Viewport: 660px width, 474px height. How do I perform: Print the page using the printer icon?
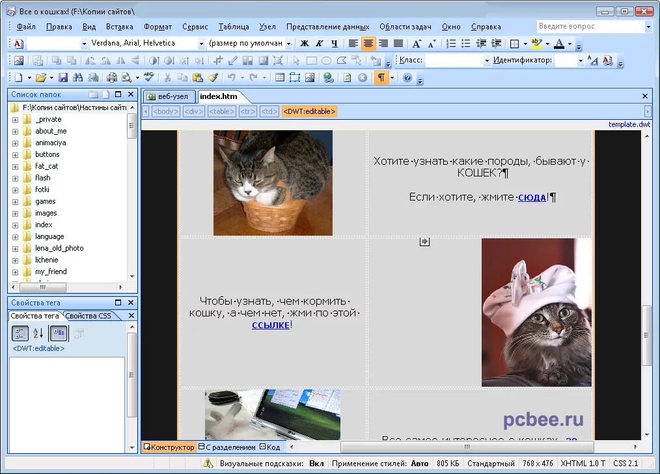[111, 77]
